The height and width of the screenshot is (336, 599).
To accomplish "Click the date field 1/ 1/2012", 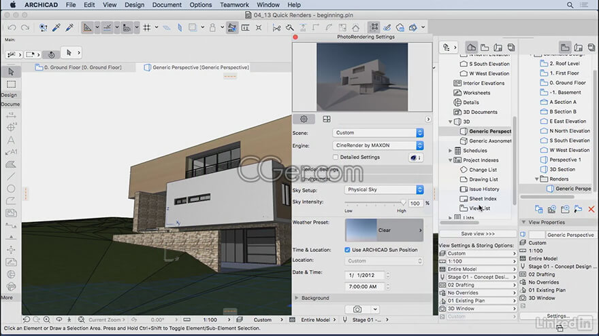I will pos(364,275).
